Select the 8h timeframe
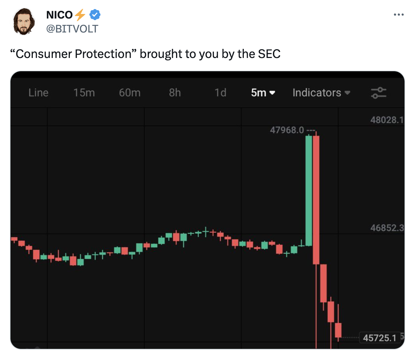 tap(175, 93)
